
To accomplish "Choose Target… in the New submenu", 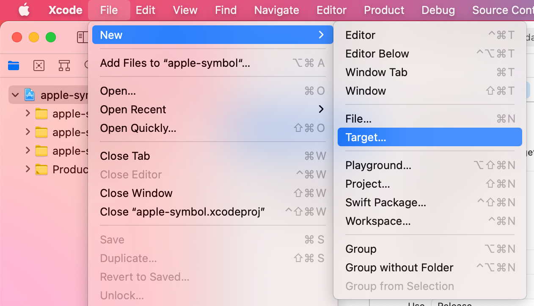I will tap(430, 137).
